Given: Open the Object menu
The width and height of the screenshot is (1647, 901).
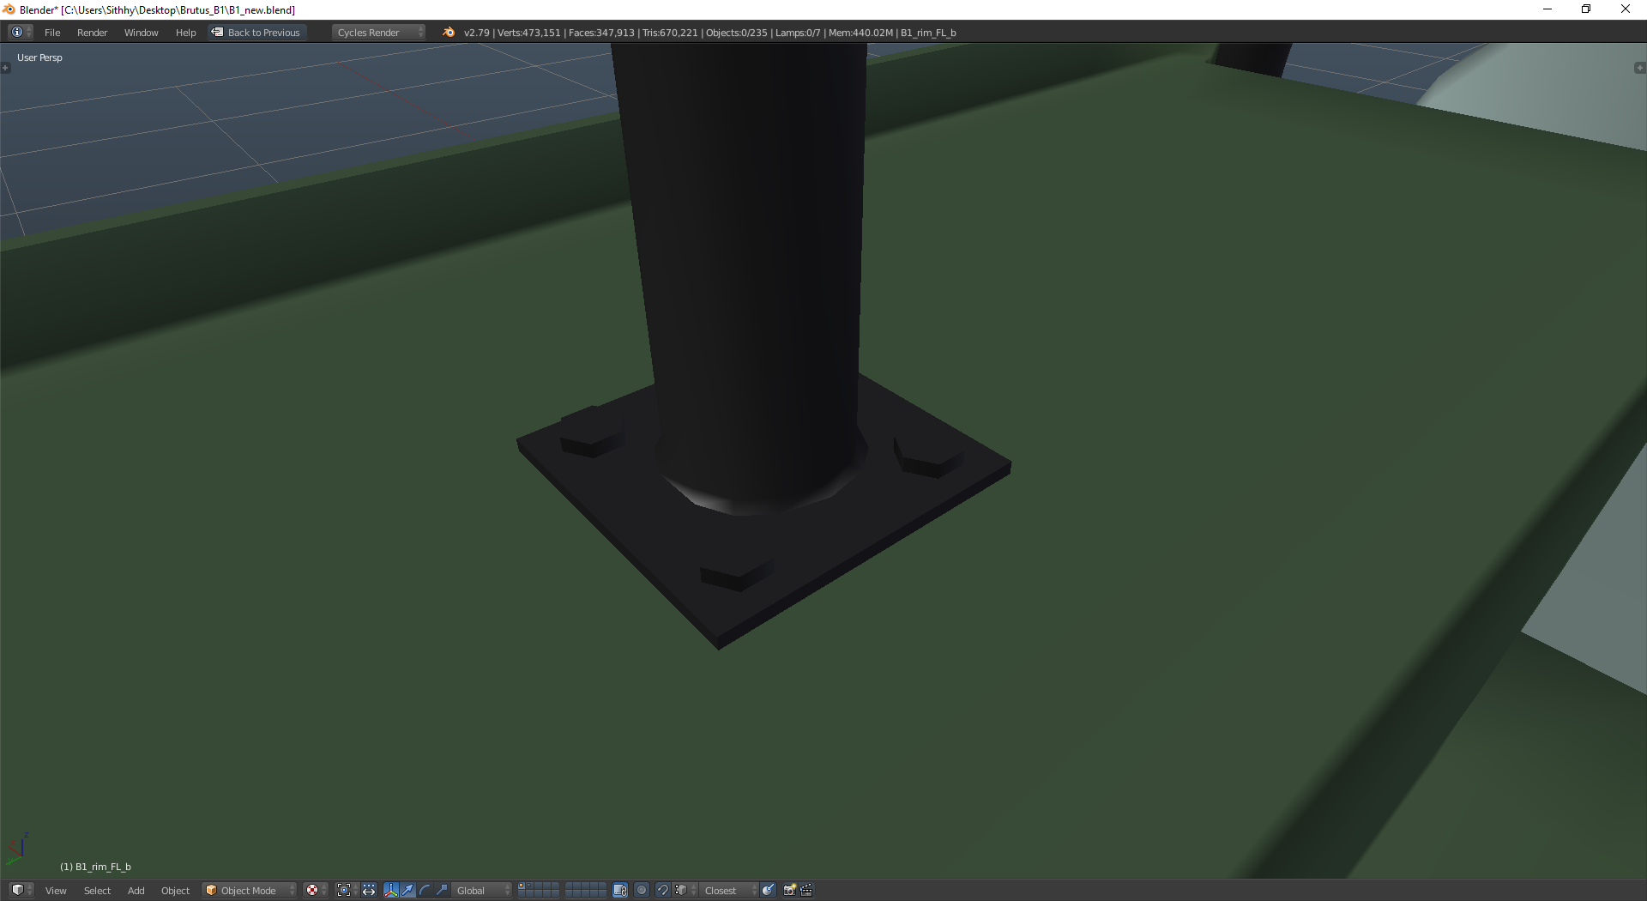Looking at the screenshot, I should [x=175, y=891].
